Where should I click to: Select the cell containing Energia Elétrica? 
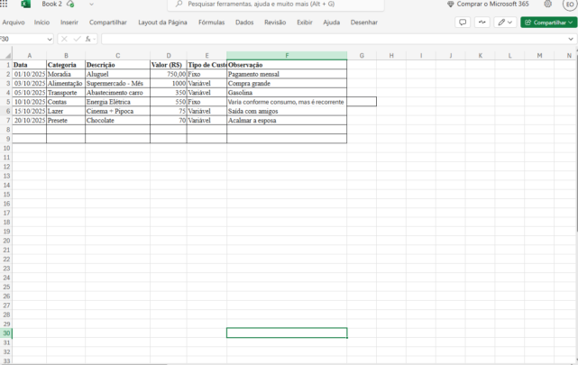117,102
